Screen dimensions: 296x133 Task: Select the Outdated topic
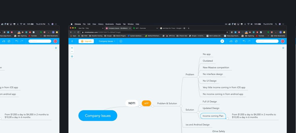(x=208, y=61)
